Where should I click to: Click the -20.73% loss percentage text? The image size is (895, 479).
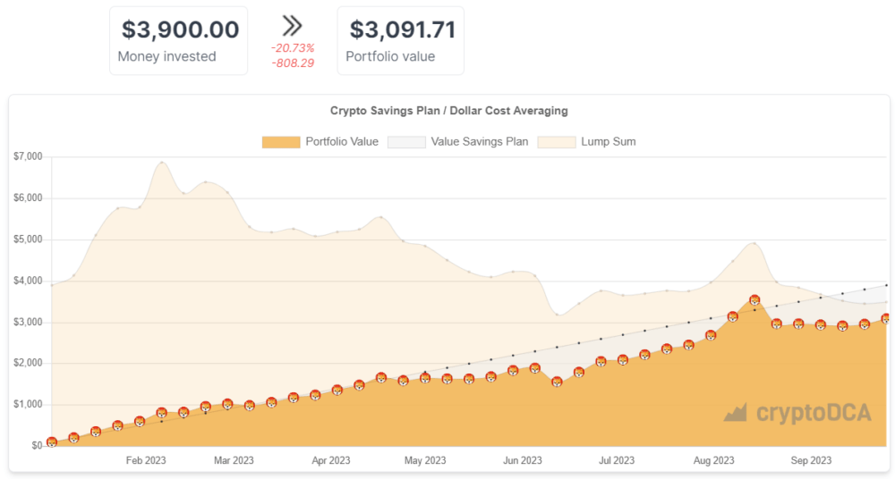[x=293, y=48]
